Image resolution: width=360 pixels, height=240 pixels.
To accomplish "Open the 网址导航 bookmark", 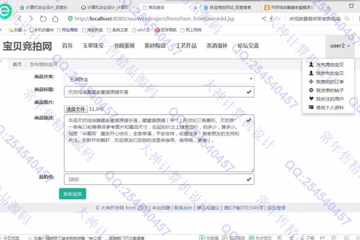I will pyautogui.click(x=67, y=30).
